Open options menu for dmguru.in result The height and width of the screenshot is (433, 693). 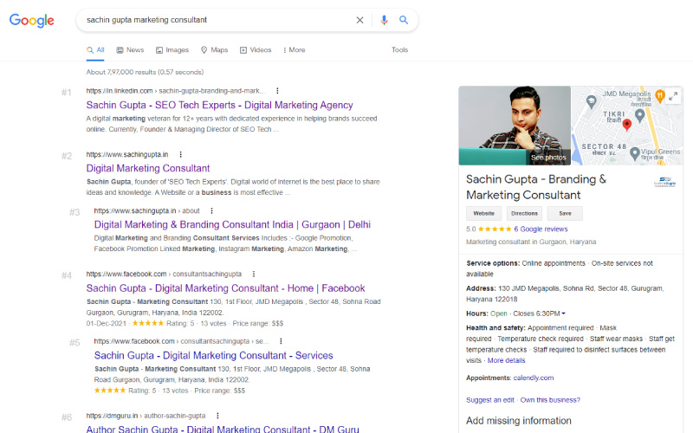[217, 416]
